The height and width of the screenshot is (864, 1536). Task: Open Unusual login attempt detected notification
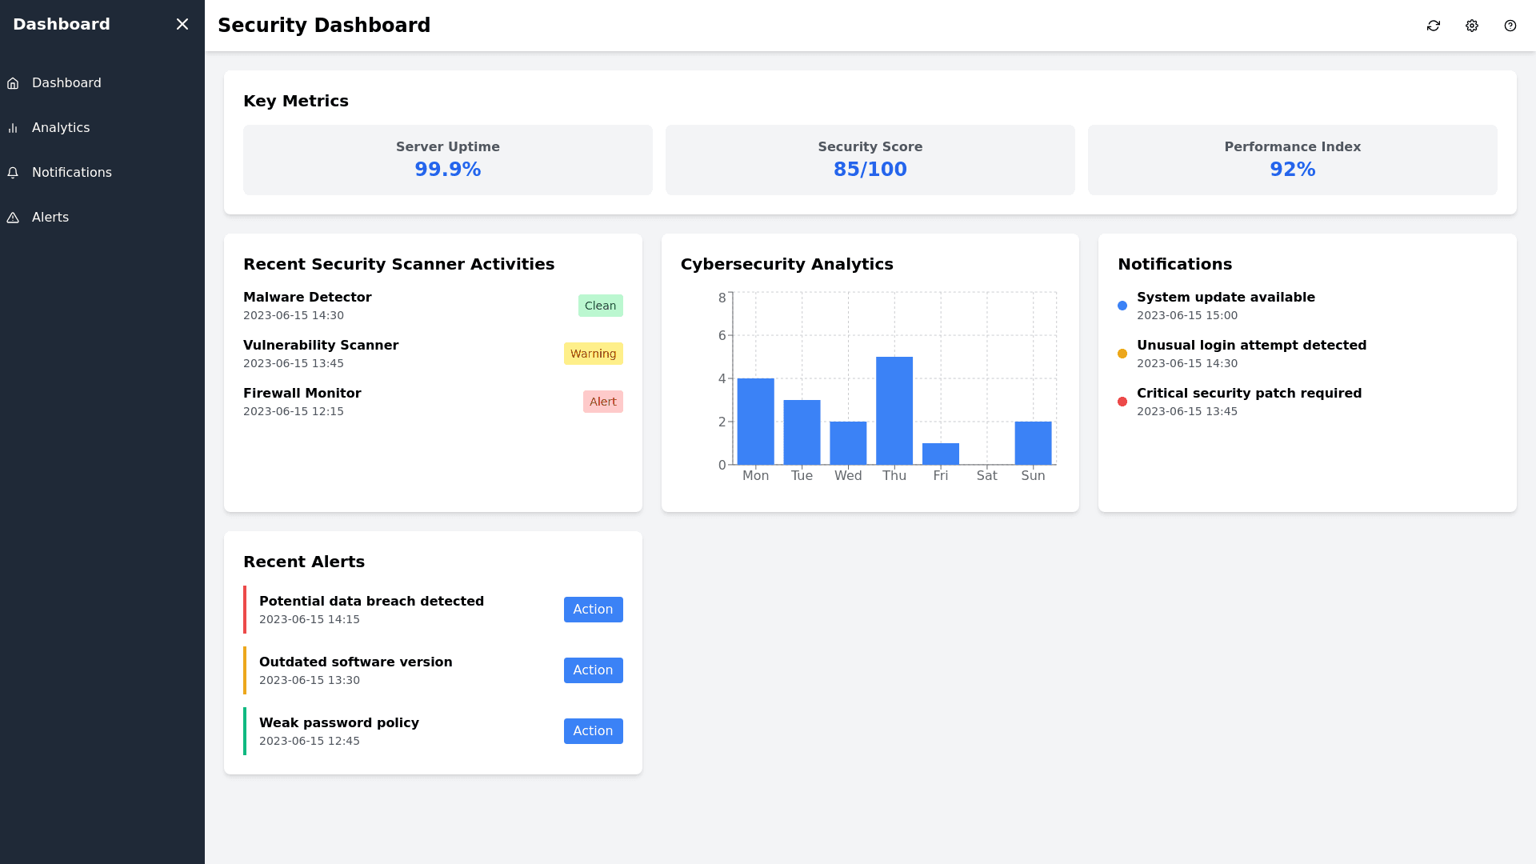click(1250, 346)
